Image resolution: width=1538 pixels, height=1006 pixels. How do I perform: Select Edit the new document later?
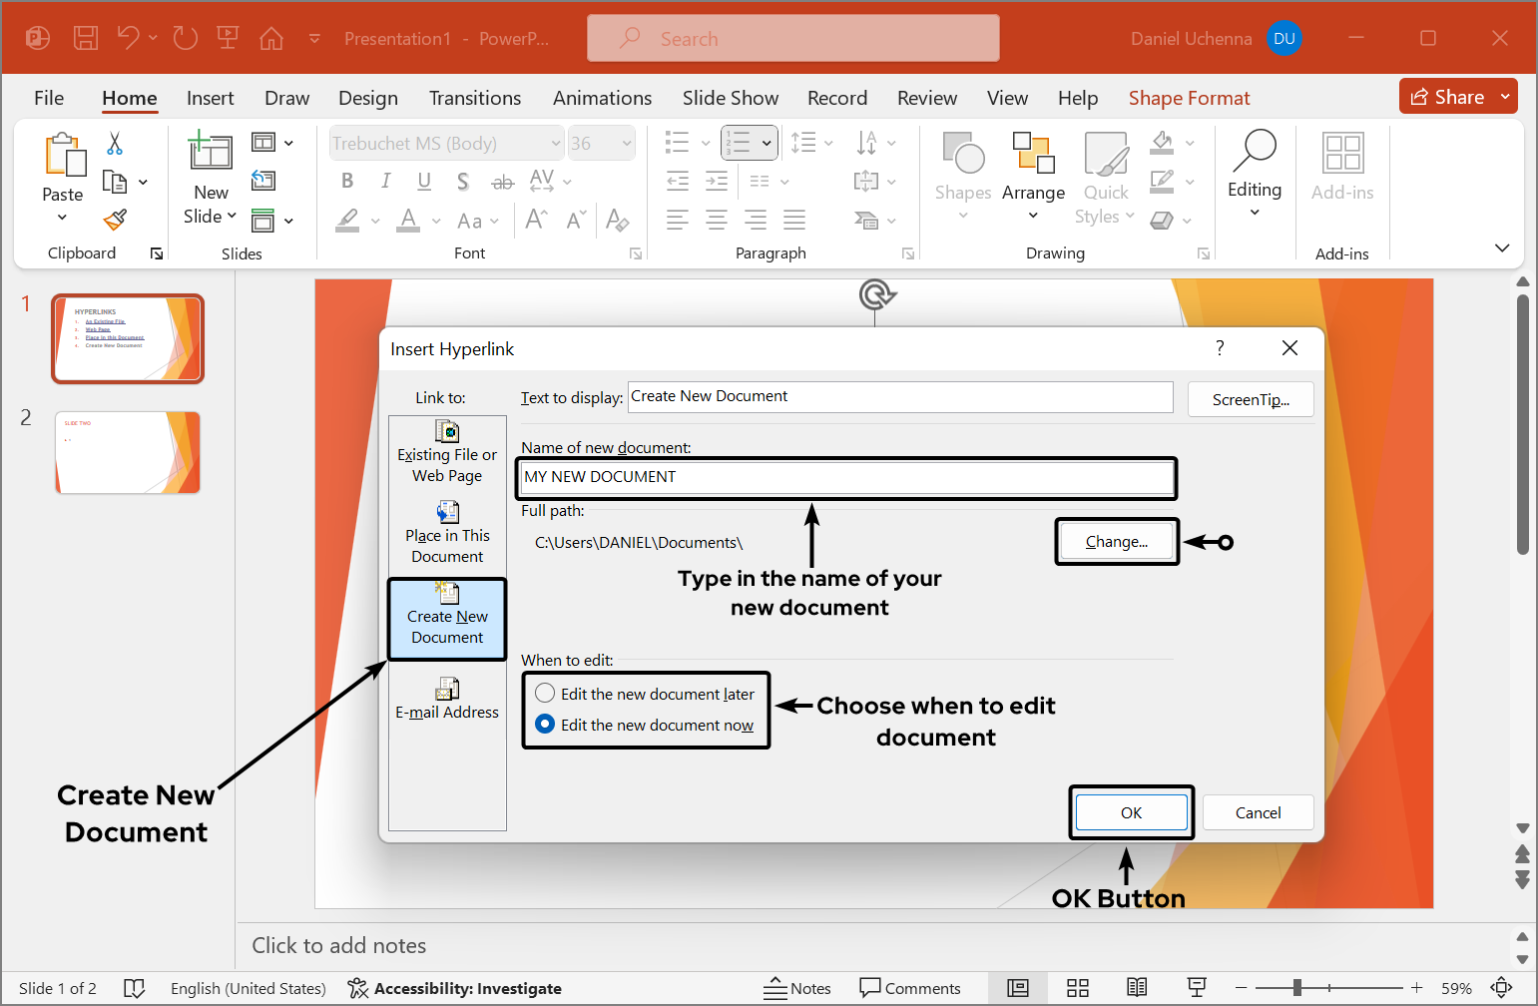pyautogui.click(x=545, y=693)
